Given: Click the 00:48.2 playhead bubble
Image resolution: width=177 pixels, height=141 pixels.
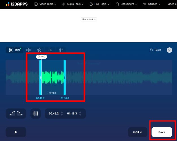Looking at the screenshot, I should click(x=41, y=57).
